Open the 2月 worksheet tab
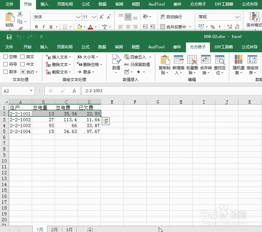This screenshot has width=262, height=232. 54,229
